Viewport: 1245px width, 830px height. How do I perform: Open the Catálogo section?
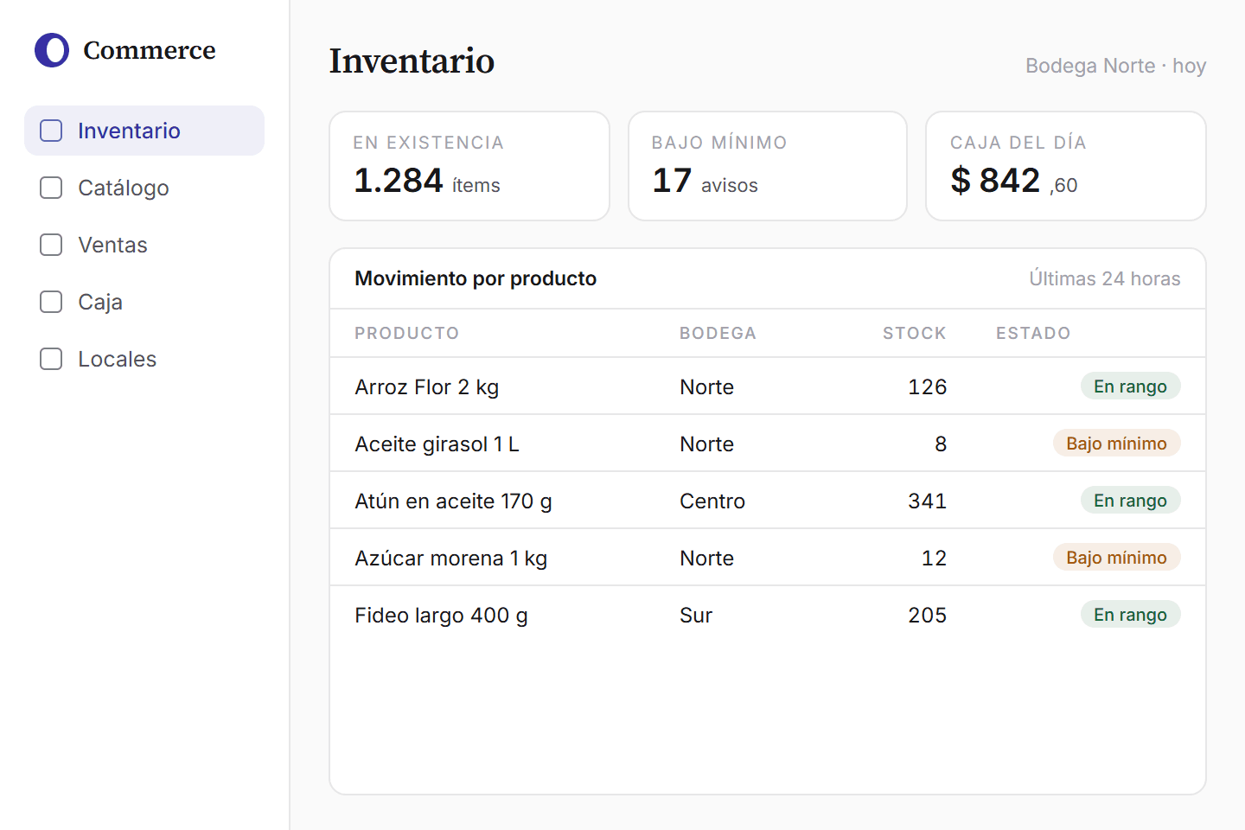[144, 188]
